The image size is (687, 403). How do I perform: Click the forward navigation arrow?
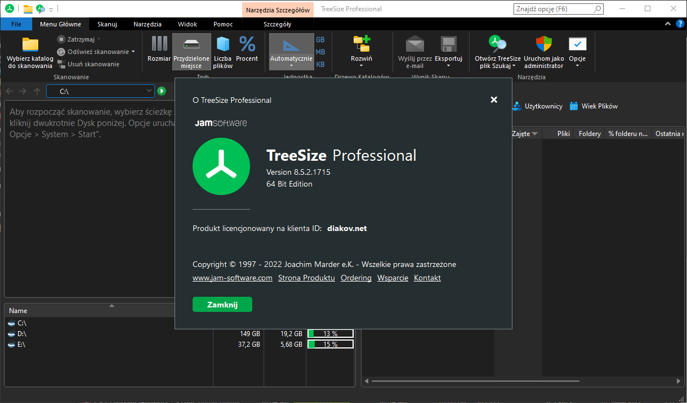23,91
